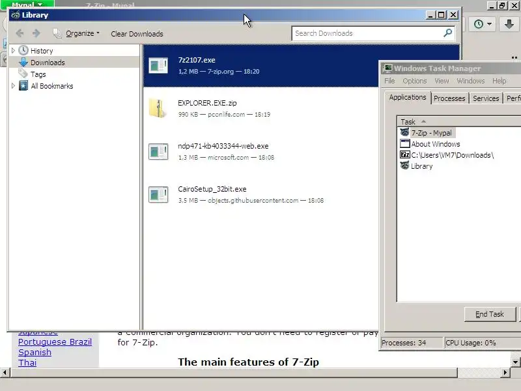
Task: Select All Bookmarks in the sidebar
Action: [52, 86]
